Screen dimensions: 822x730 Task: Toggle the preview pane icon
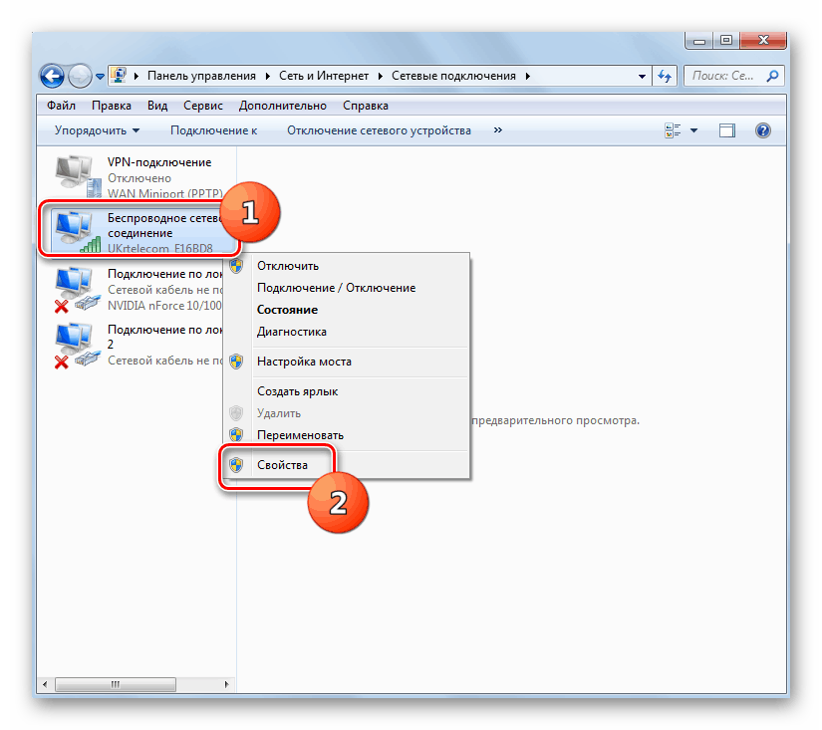click(x=726, y=129)
